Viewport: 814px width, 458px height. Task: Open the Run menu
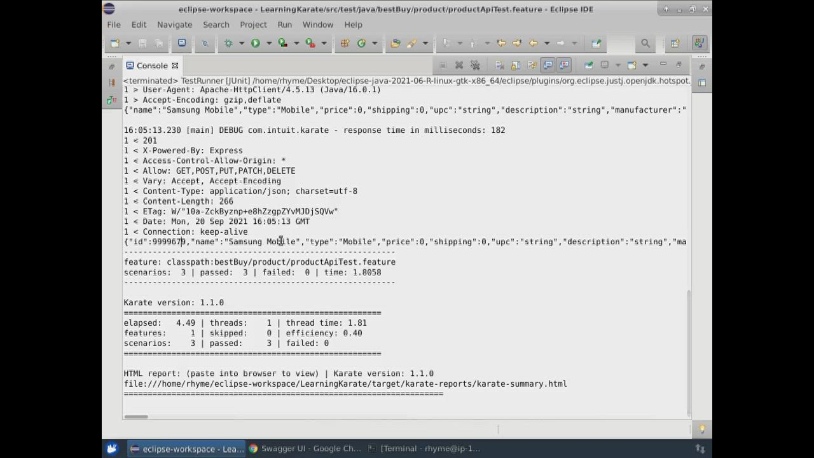(284, 24)
